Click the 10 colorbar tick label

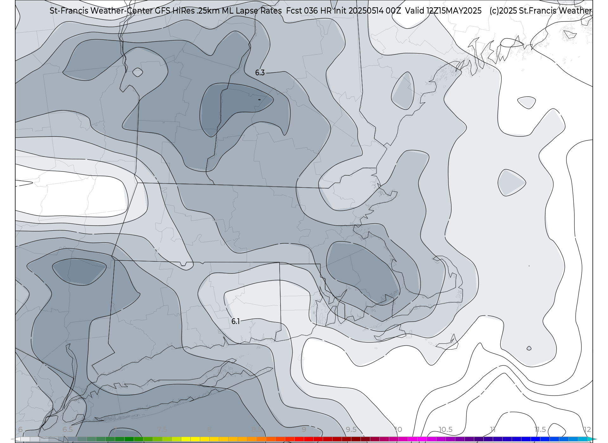pos(398,429)
